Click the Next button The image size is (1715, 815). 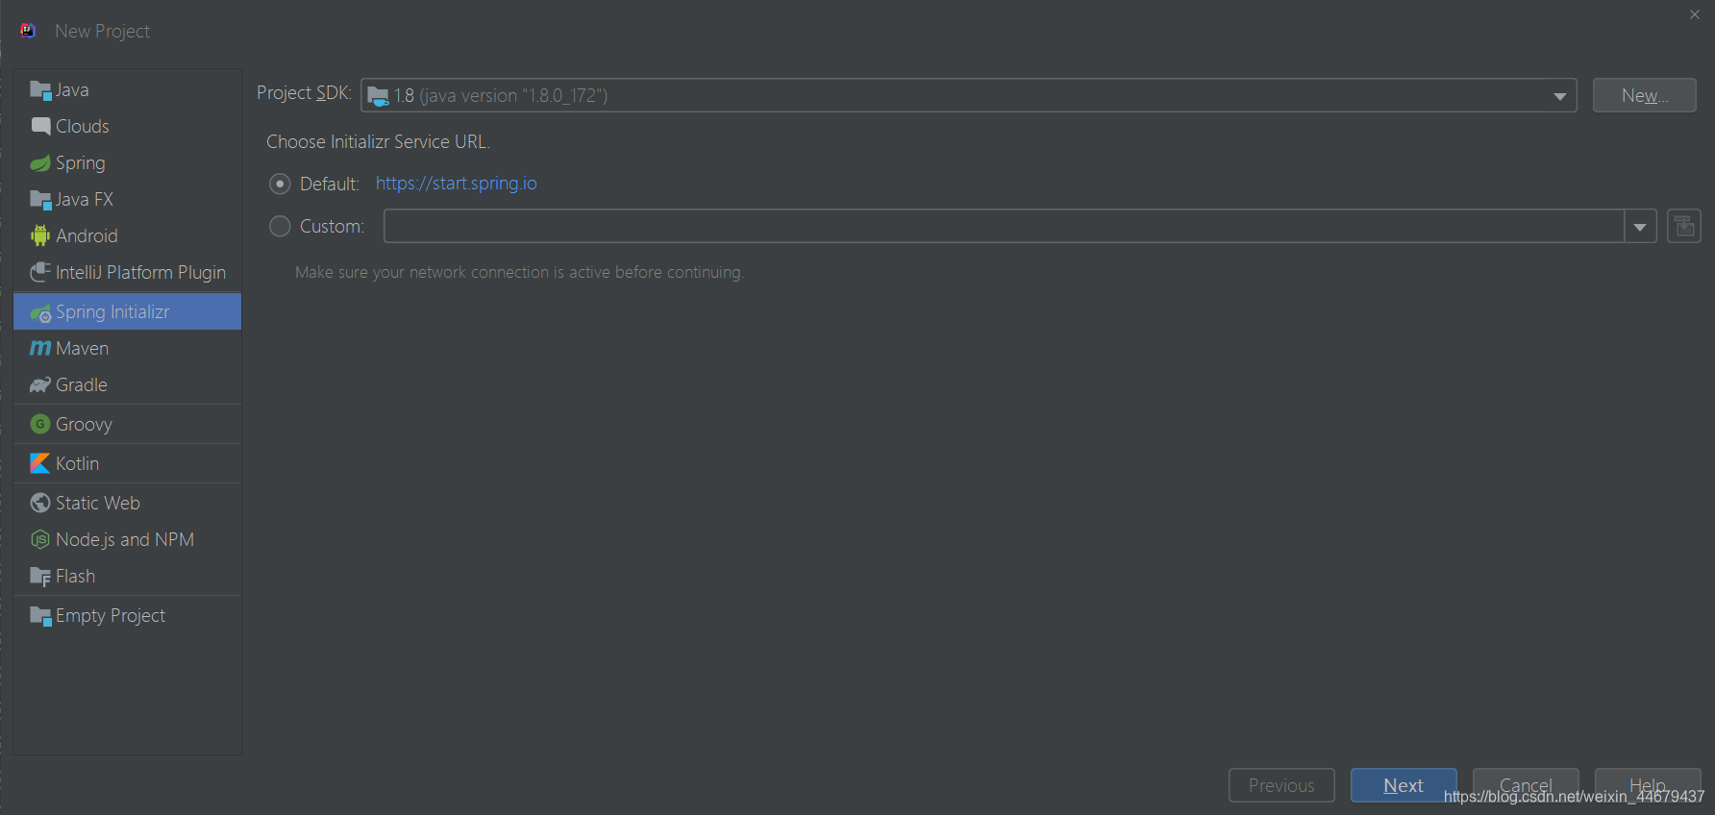[1404, 785]
